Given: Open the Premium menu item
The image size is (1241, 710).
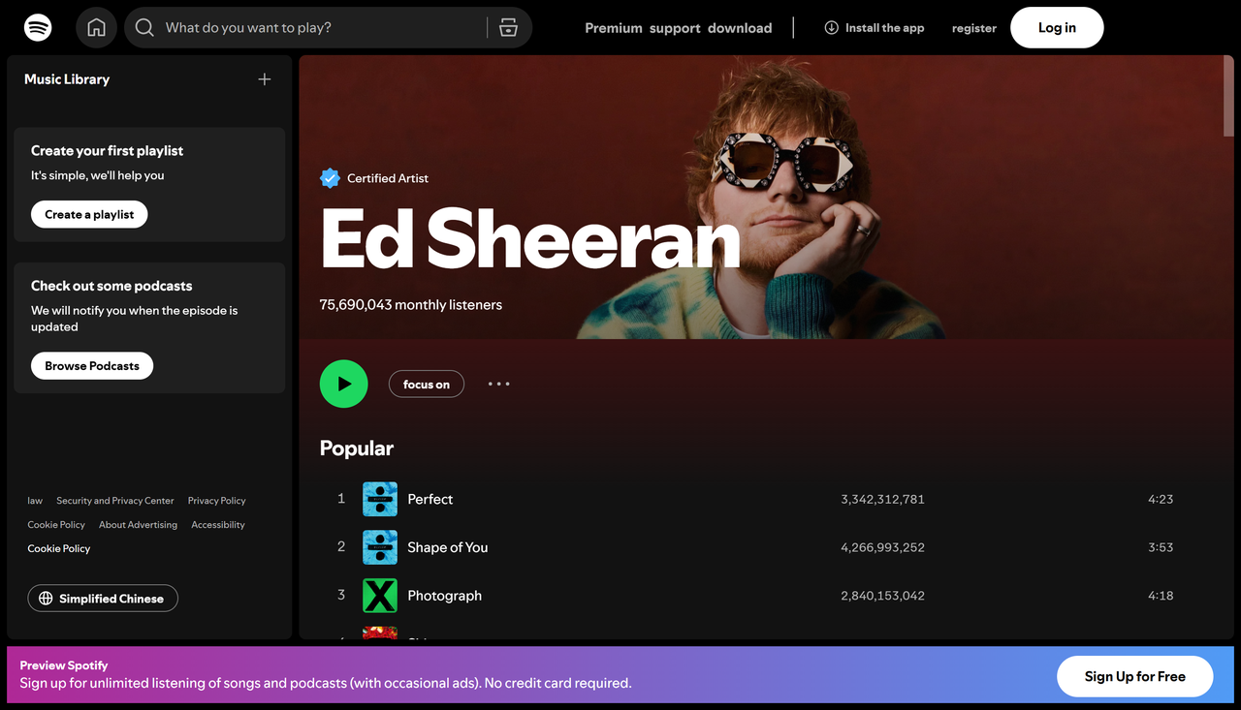Looking at the screenshot, I should 613,28.
